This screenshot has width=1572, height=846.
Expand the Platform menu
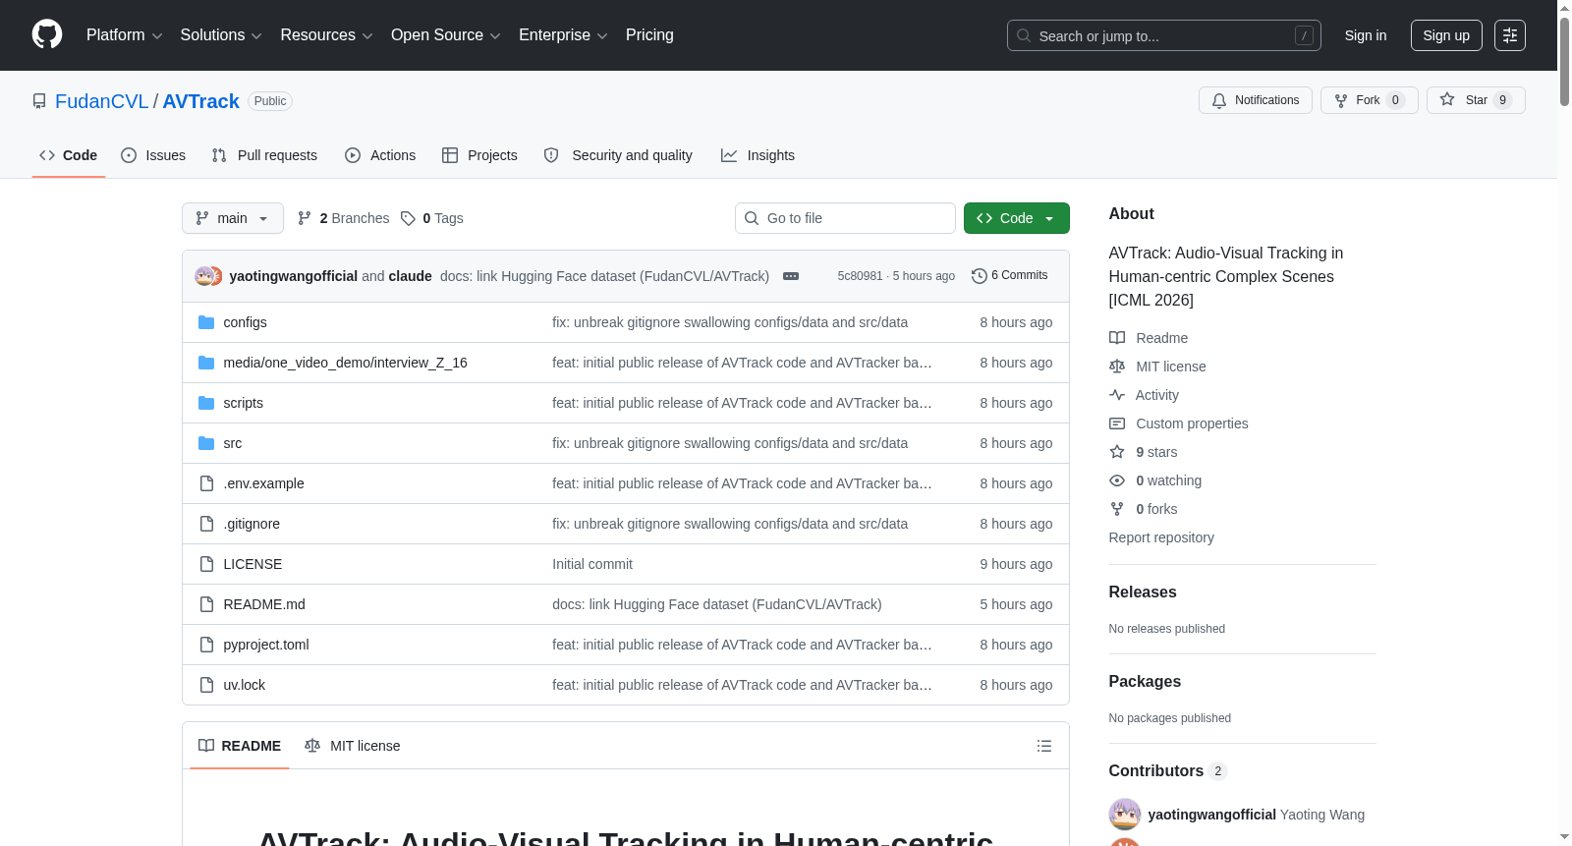click(125, 35)
